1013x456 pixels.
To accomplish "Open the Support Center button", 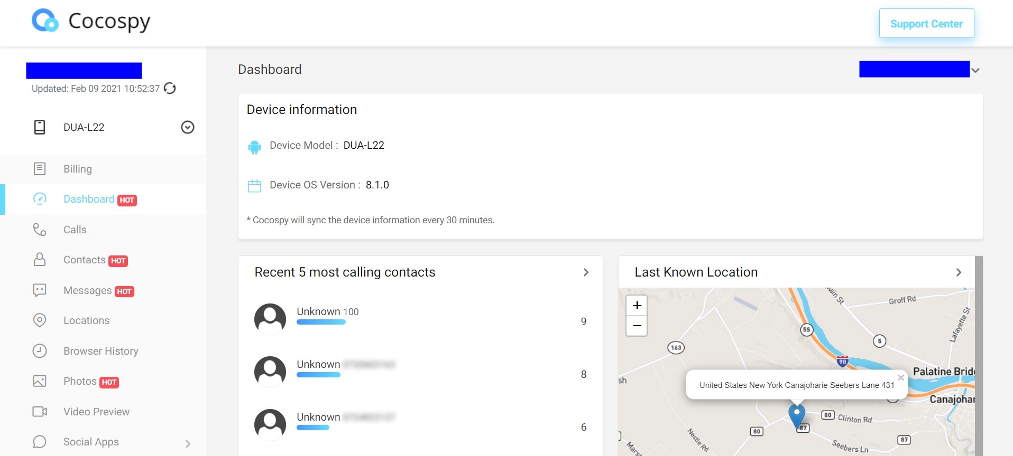I will (x=926, y=23).
